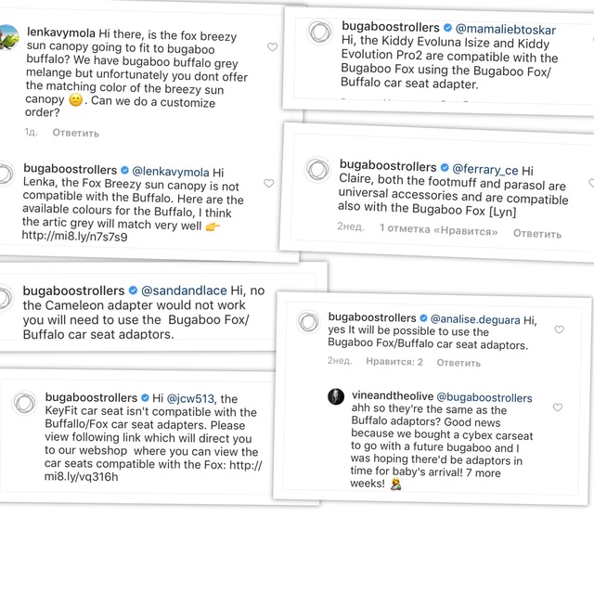Open the "Нравится: 2" likes count

394,362
